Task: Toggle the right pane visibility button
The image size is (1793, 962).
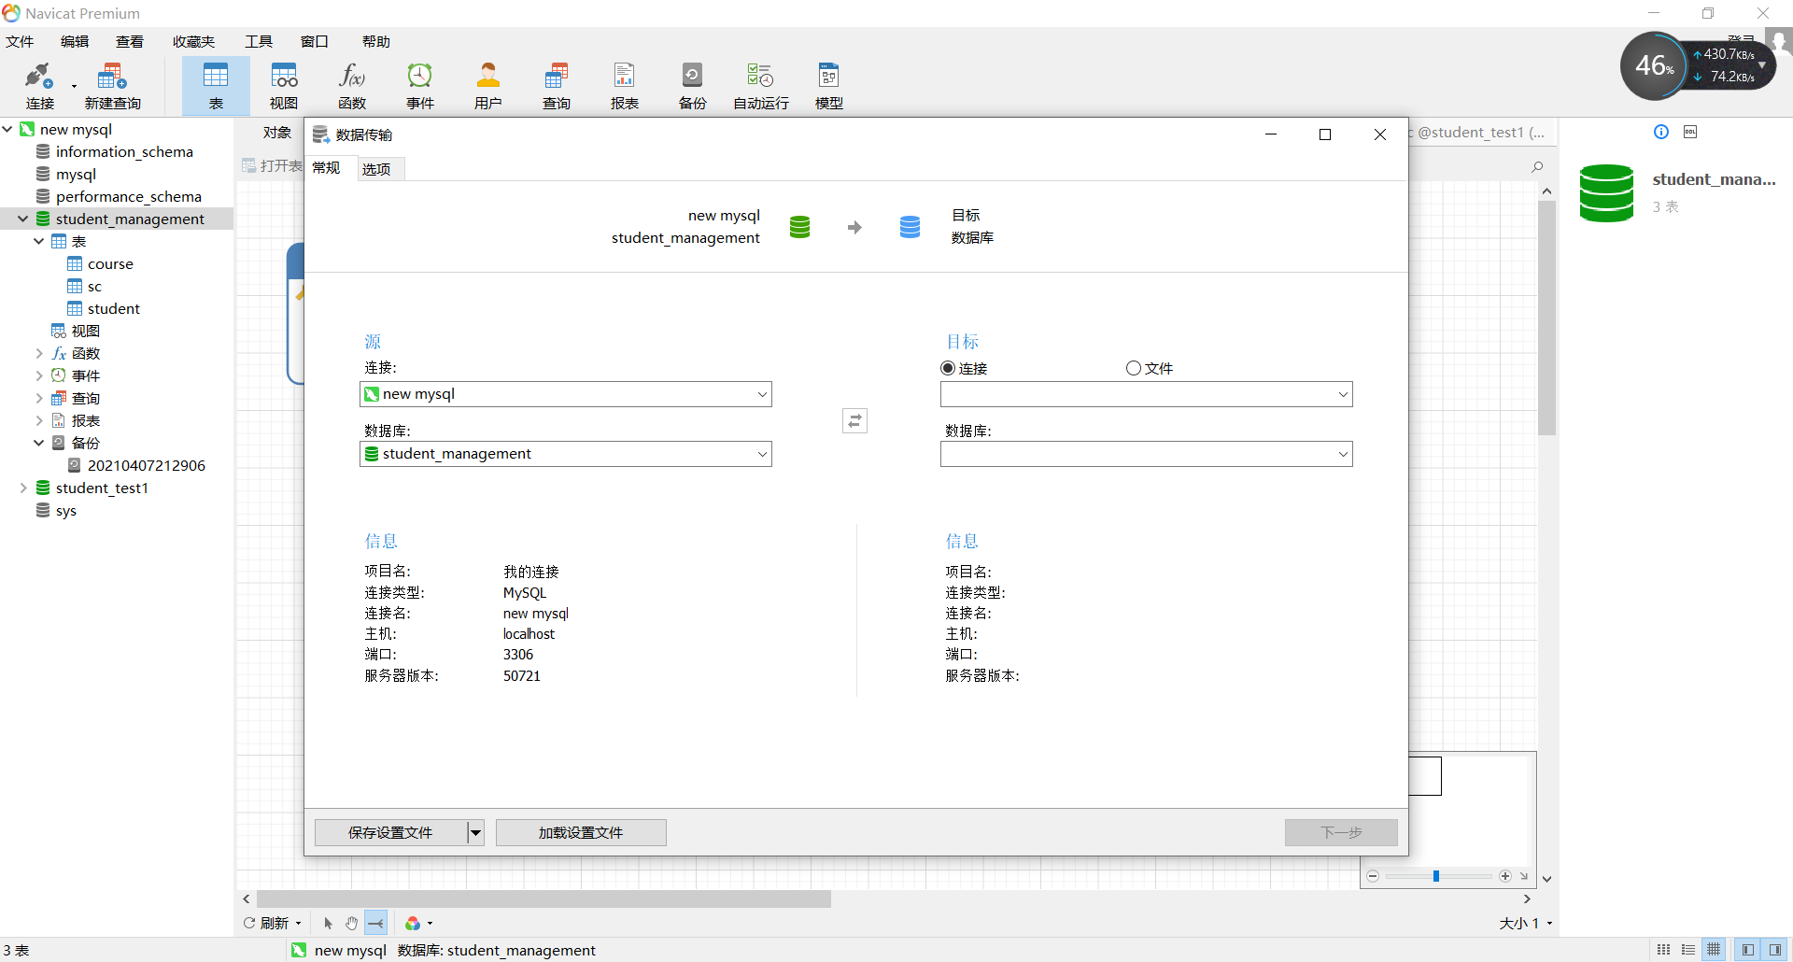Action: coord(1775,950)
